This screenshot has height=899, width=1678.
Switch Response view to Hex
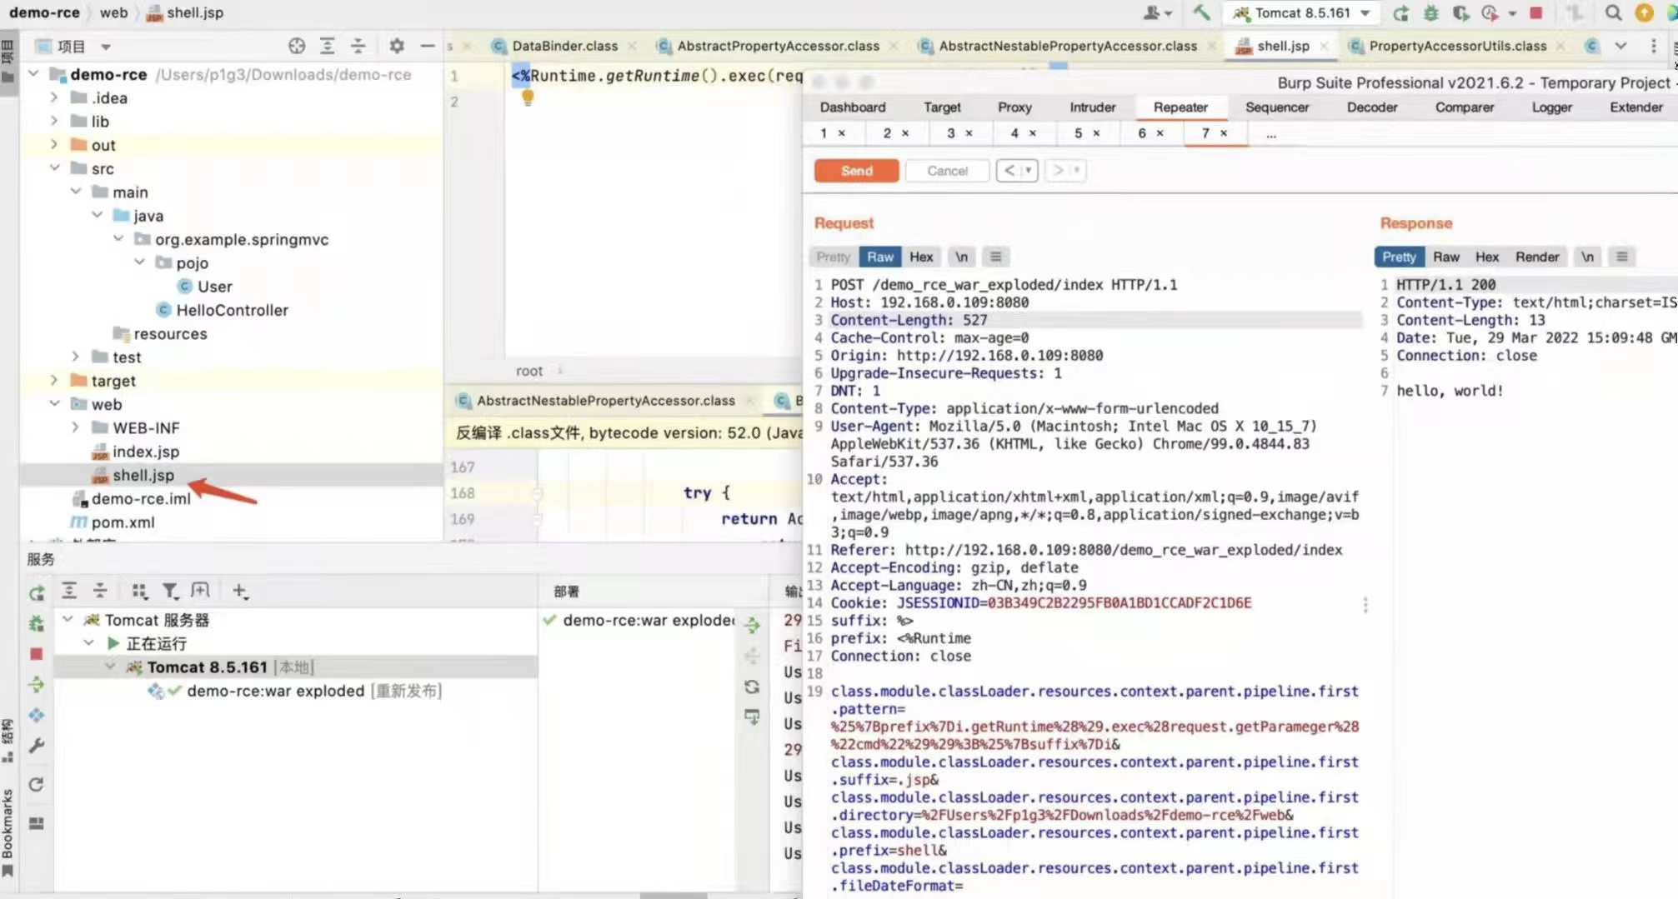[x=1487, y=257]
